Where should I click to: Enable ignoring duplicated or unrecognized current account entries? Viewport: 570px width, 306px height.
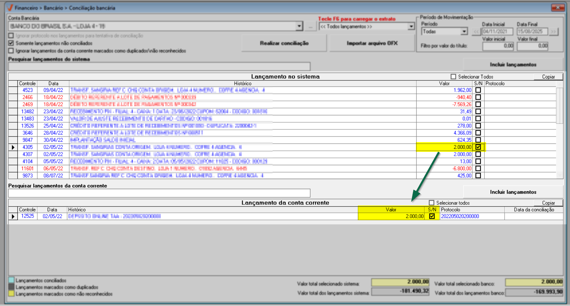tap(11, 51)
